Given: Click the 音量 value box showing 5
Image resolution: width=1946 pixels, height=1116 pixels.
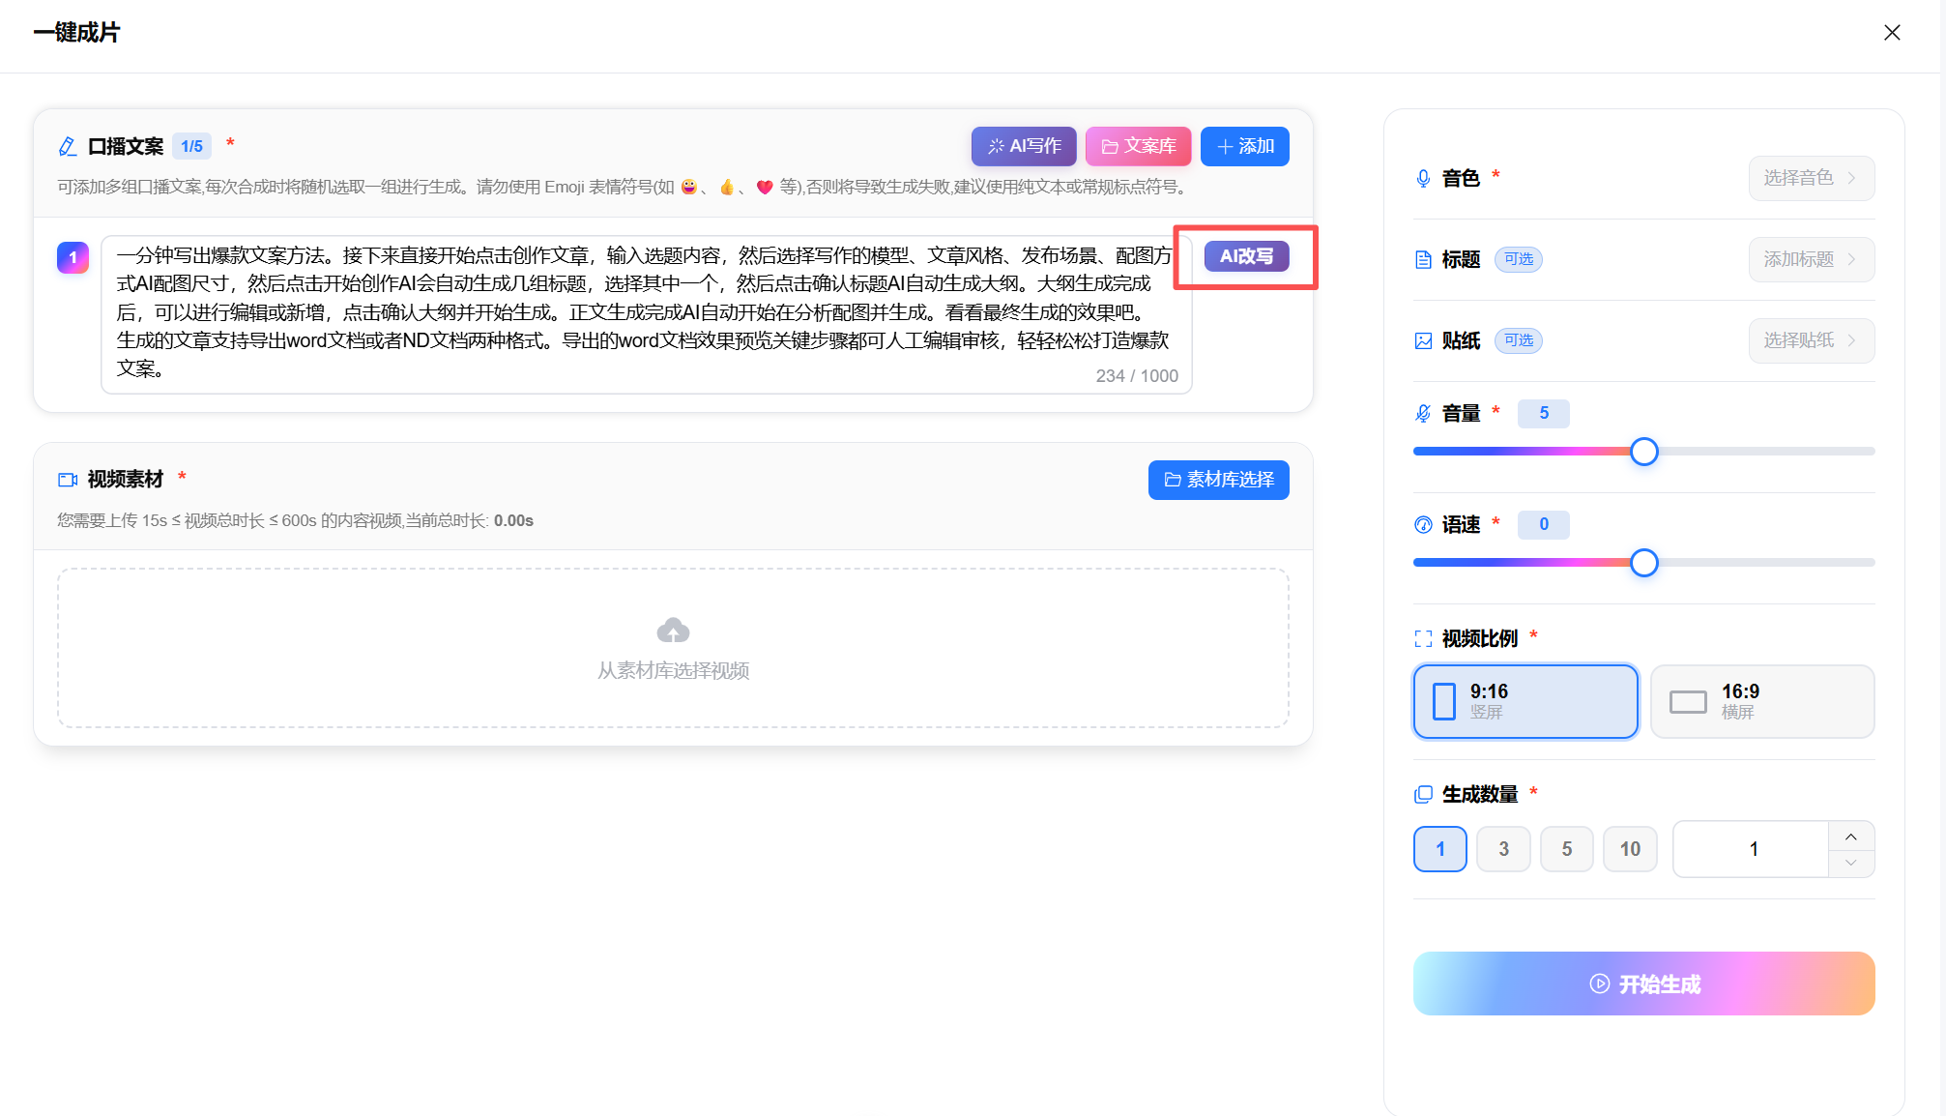Looking at the screenshot, I should pos(1544,414).
